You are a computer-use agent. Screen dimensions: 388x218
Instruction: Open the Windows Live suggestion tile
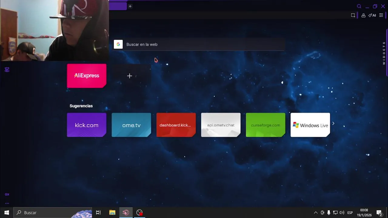310,125
